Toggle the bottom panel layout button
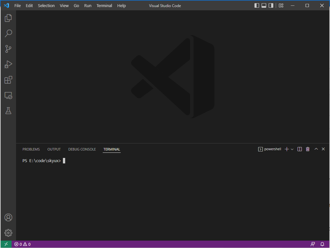The image size is (330, 248). 264,5
